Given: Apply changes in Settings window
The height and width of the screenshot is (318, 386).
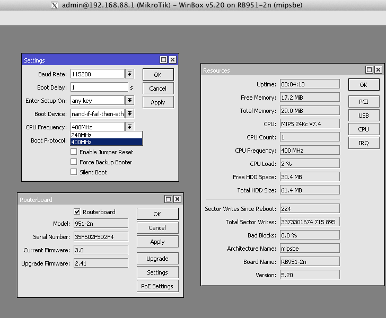Looking at the screenshot, I should (158, 102).
